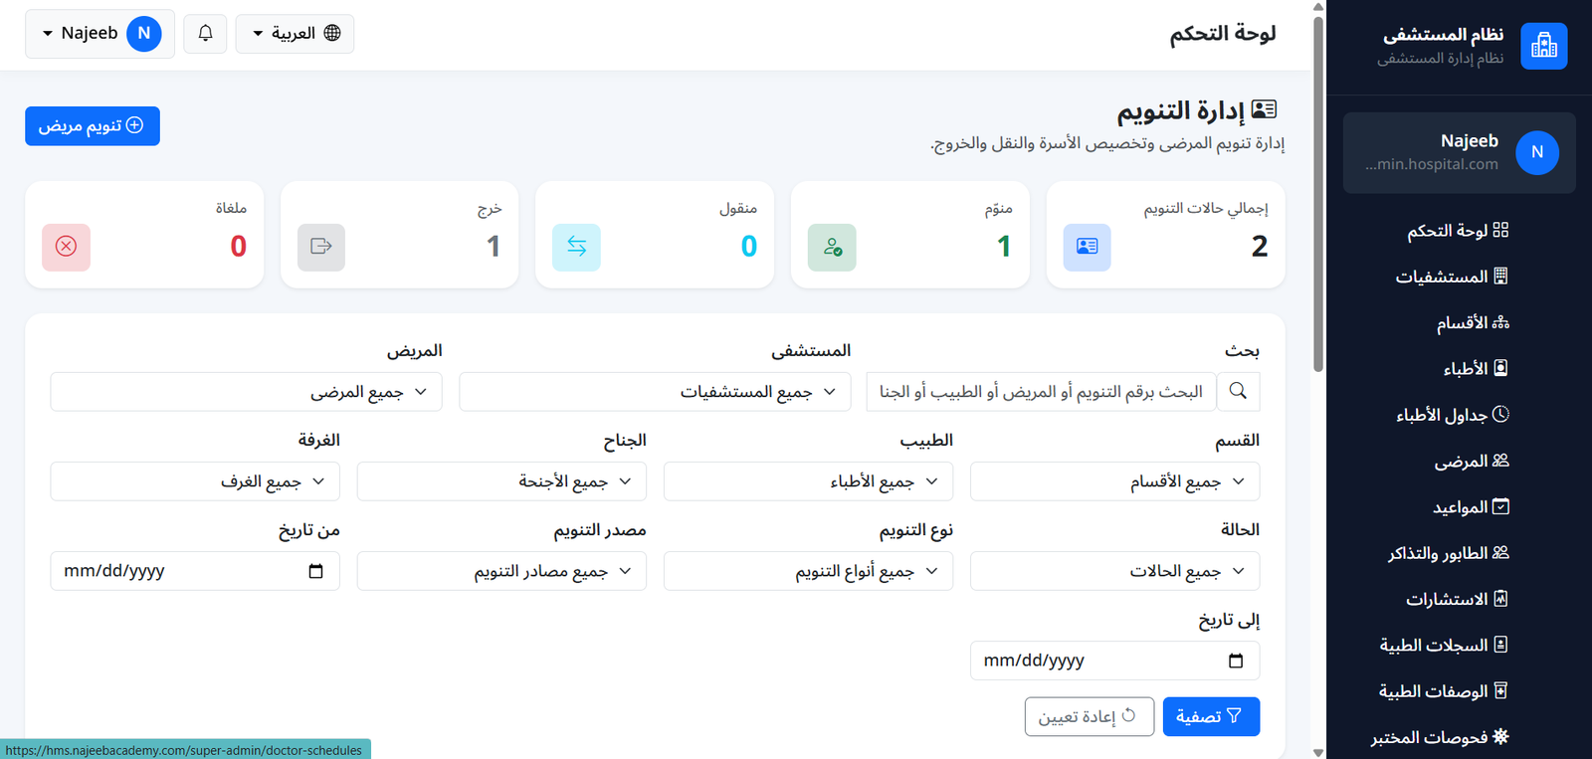
Task: Click the إدارة التنويم heading card icon
Action: pyautogui.click(x=1265, y=109)
